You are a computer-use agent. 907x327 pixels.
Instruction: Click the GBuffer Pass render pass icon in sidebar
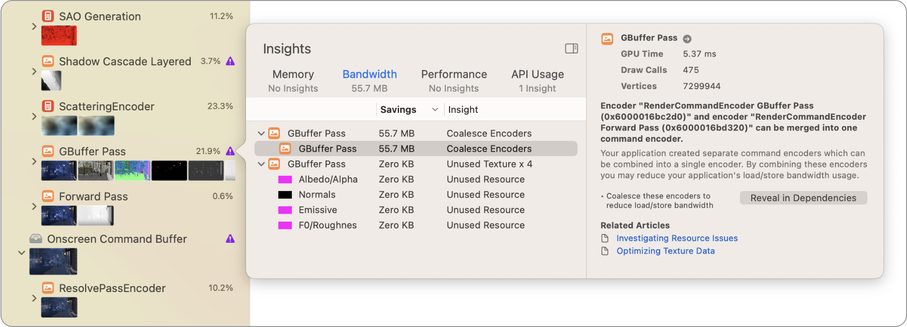[x=48, y=151]
